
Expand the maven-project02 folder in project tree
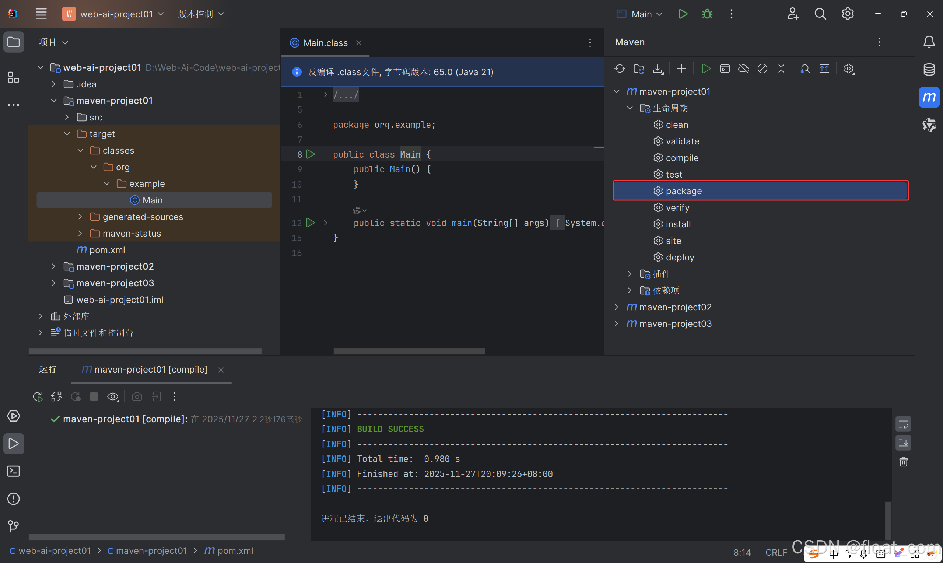pyautogui.click(x=53, y=267)
